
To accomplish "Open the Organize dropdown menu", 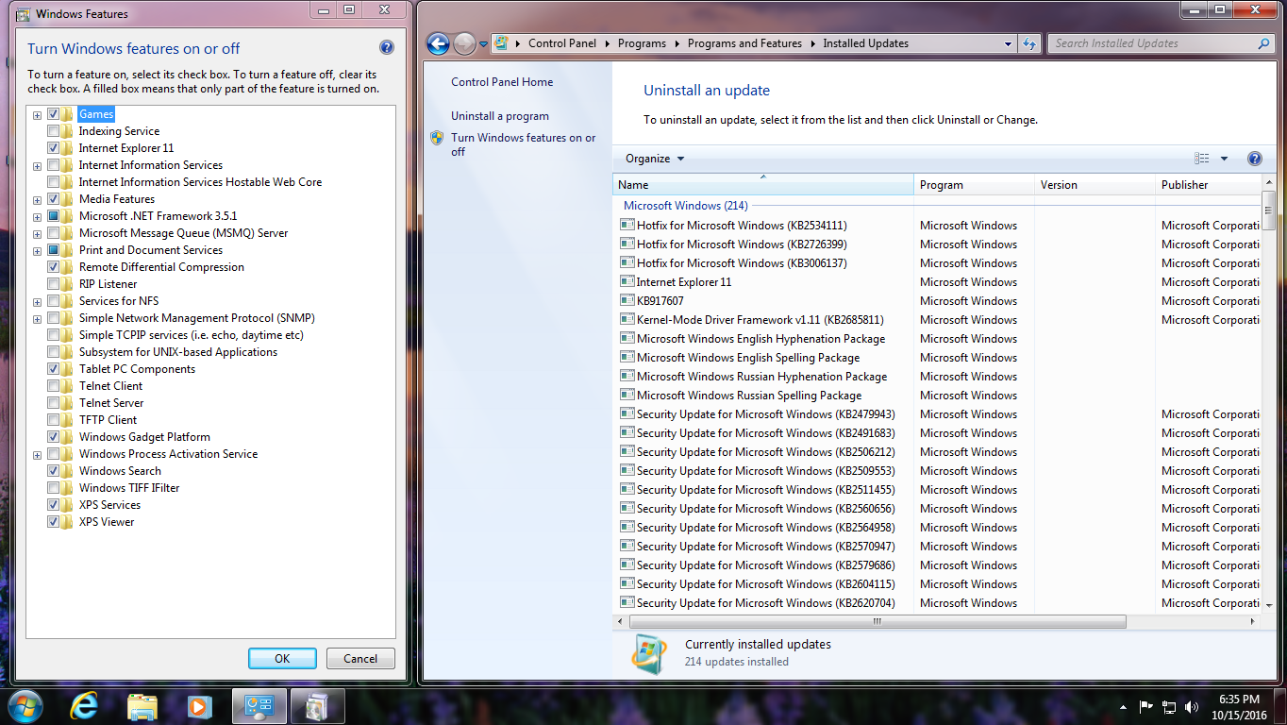I will [x=655, y=159].
